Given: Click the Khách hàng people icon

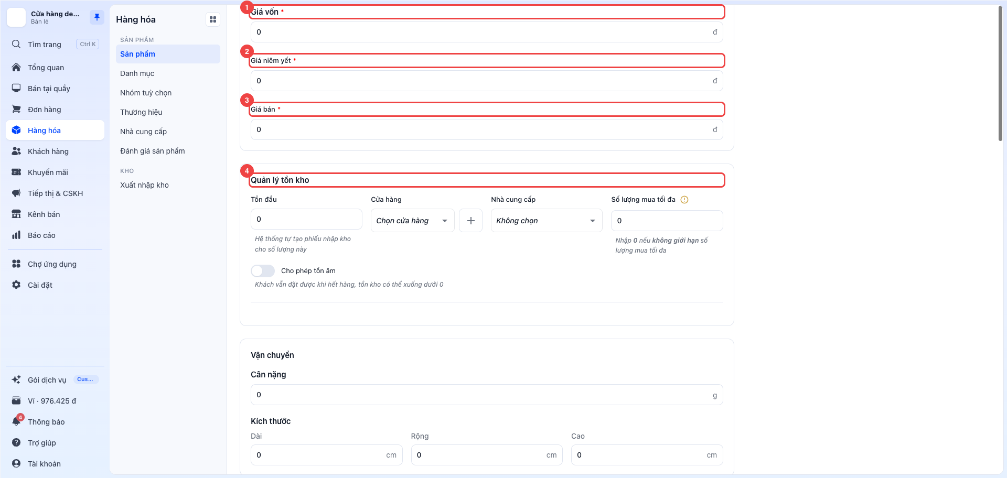Looking at the screenshot, I should click(16, 151).
